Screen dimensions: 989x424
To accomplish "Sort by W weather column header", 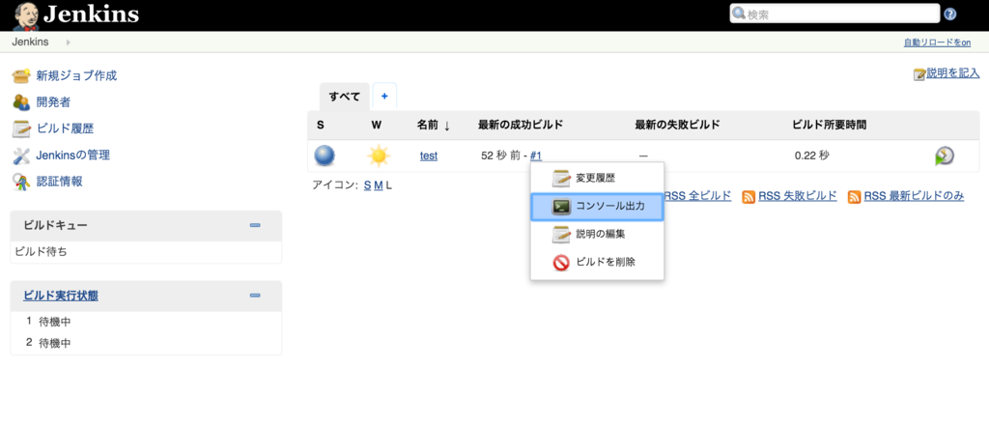I will click(x=377, y=125).
